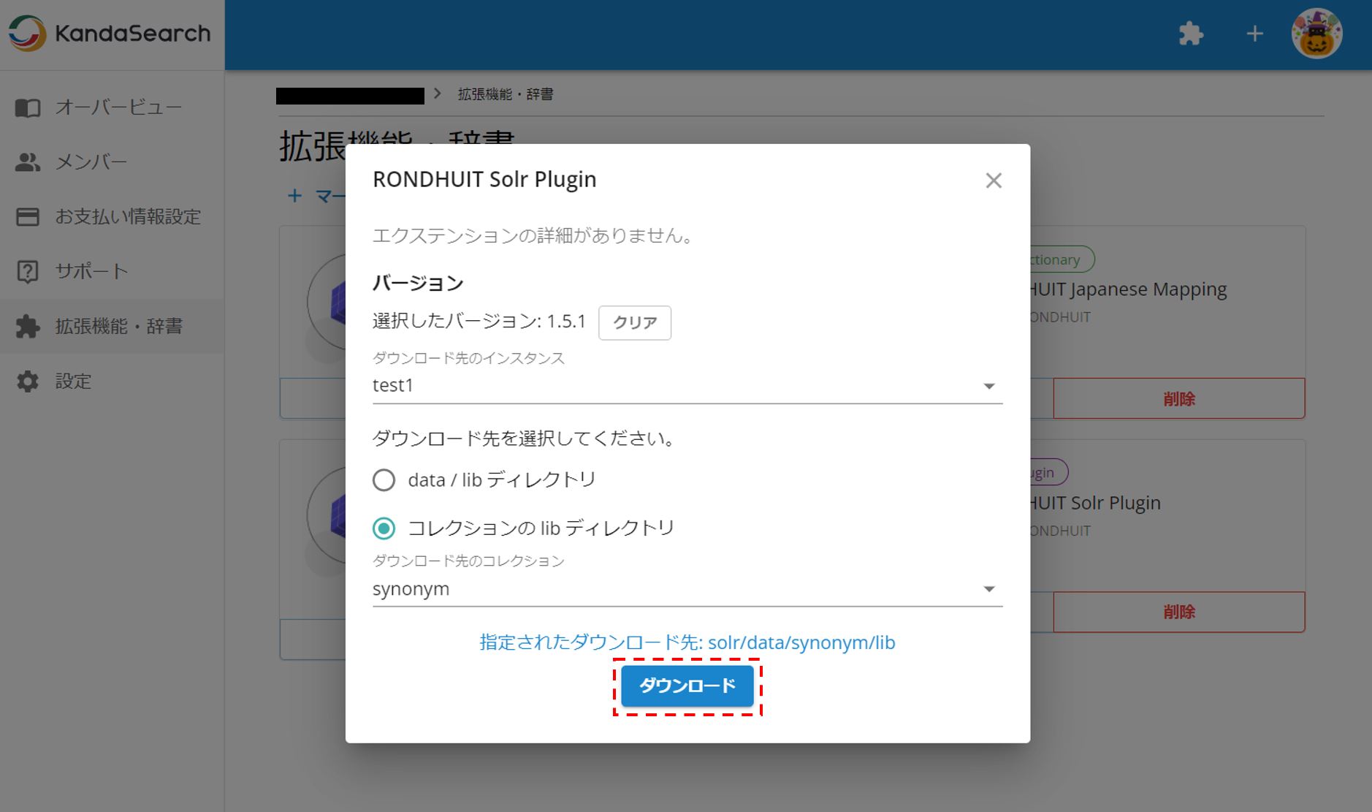Open the ダウンロード先のコレクション synonym dropdown
The image size is (1372, 812).
[x=687, y=588]
